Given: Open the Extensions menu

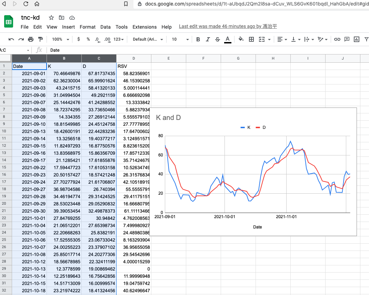Looking at the screenshot, I should click(144, 27).
